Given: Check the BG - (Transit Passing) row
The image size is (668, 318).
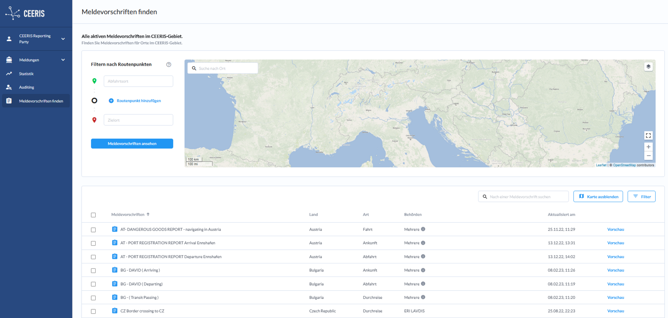Looking at the screenshot, I should (93, 298).
